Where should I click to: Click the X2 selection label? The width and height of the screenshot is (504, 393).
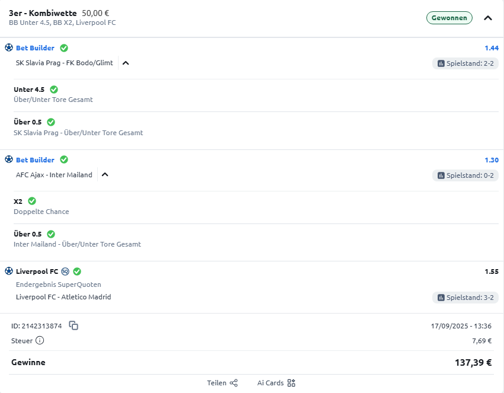pyautogui.click(x=18, y=202)
